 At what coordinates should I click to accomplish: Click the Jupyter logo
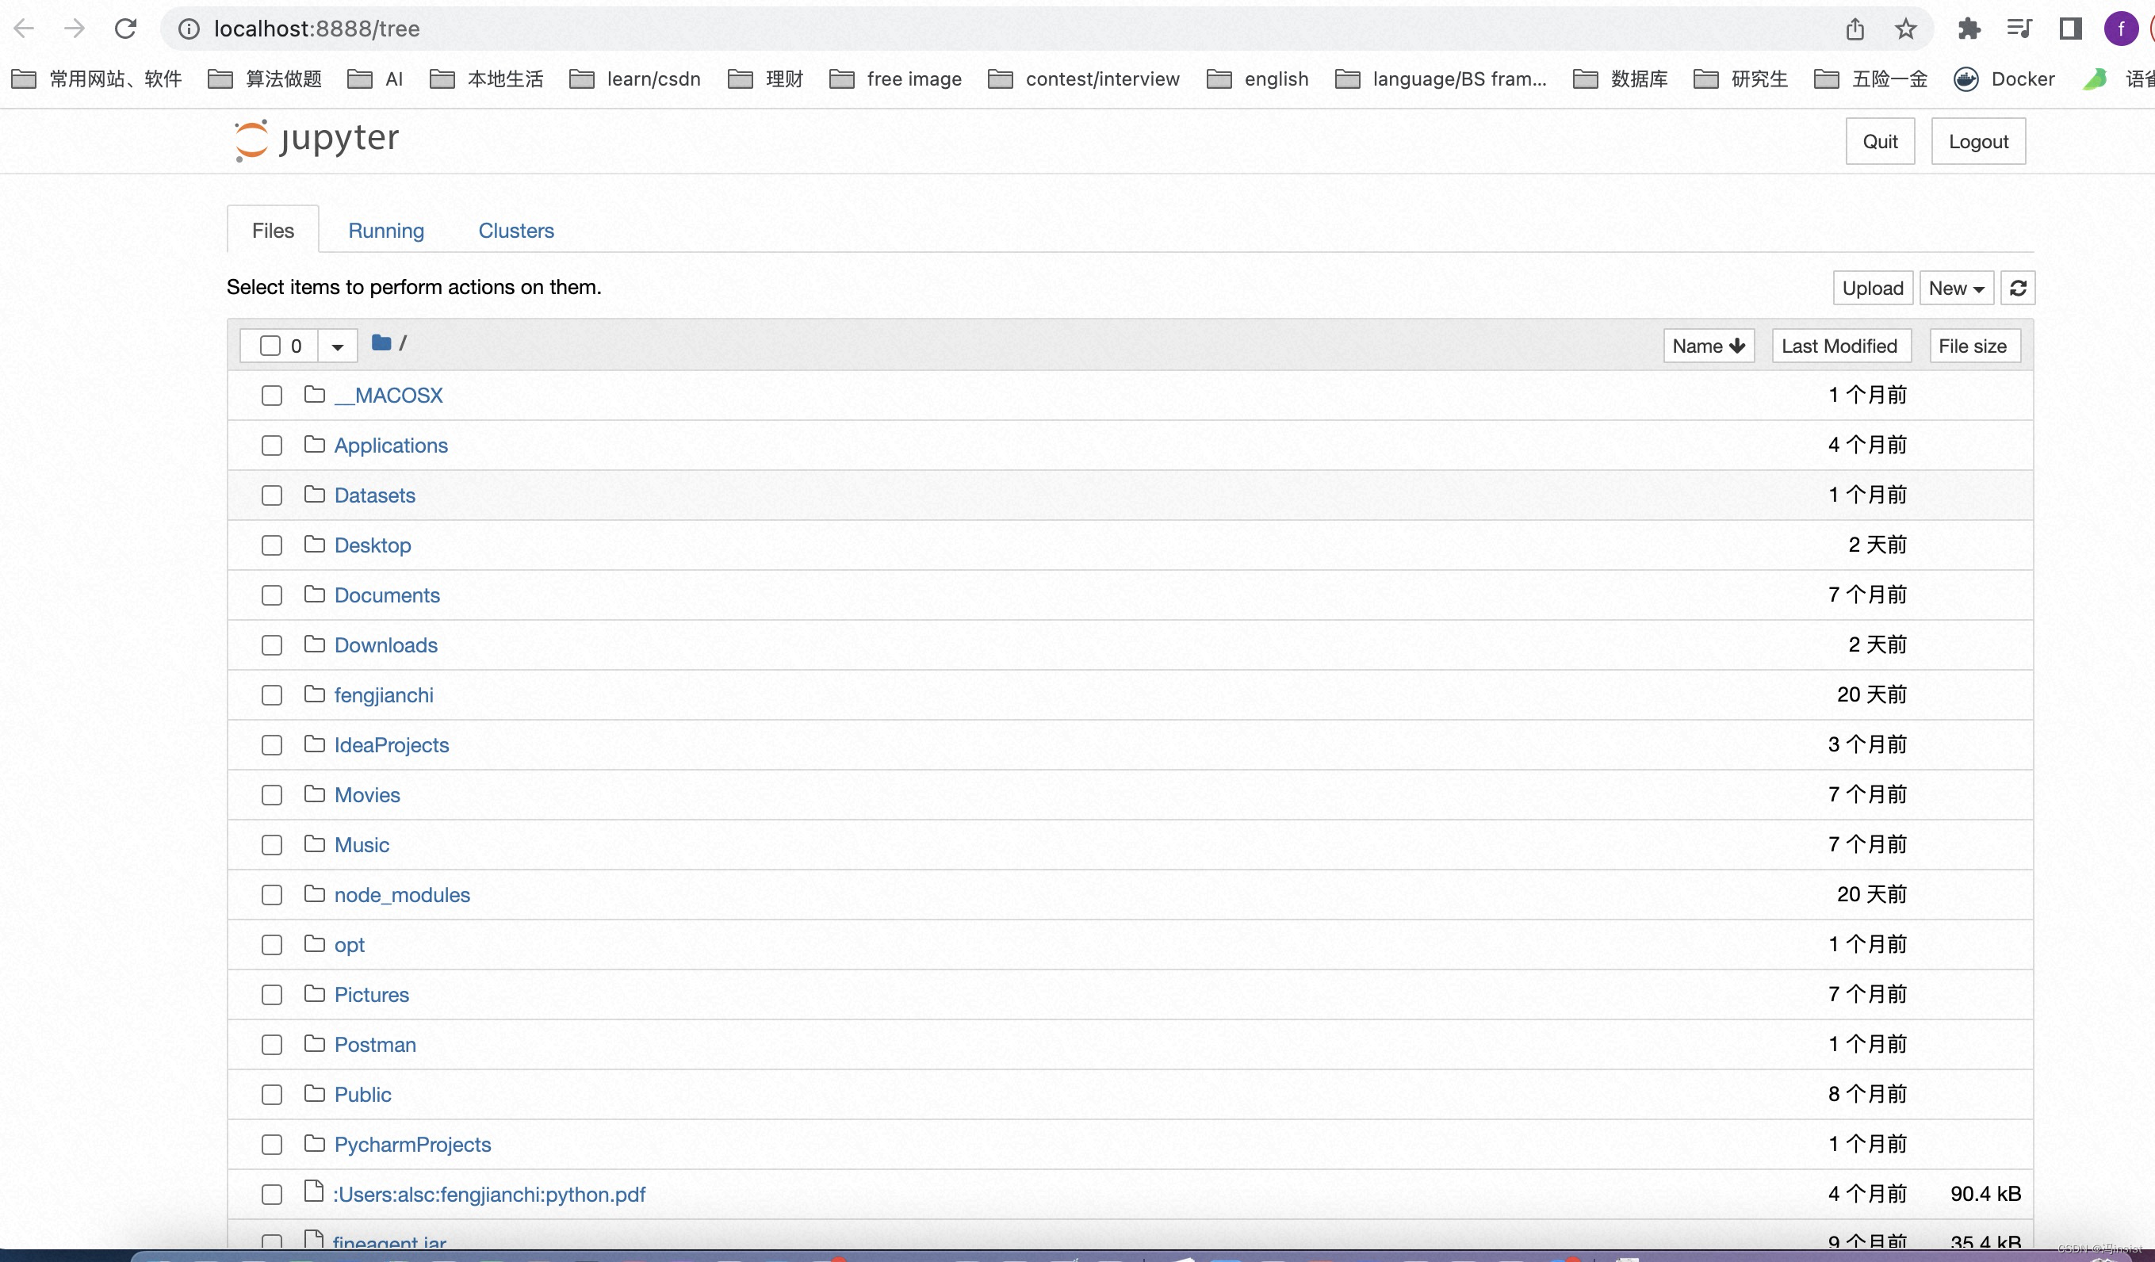[316, 140]
